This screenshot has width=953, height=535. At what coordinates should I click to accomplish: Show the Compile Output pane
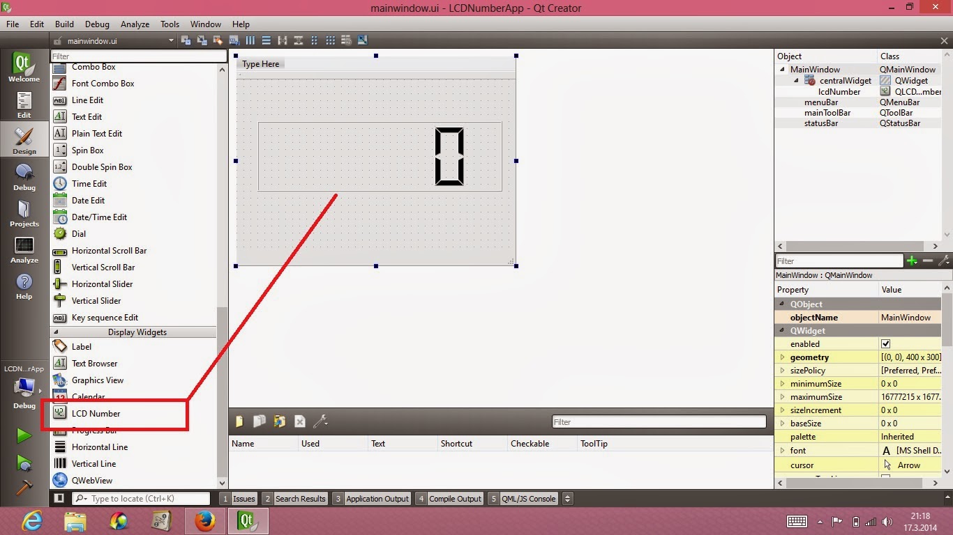tap(450, 498)
